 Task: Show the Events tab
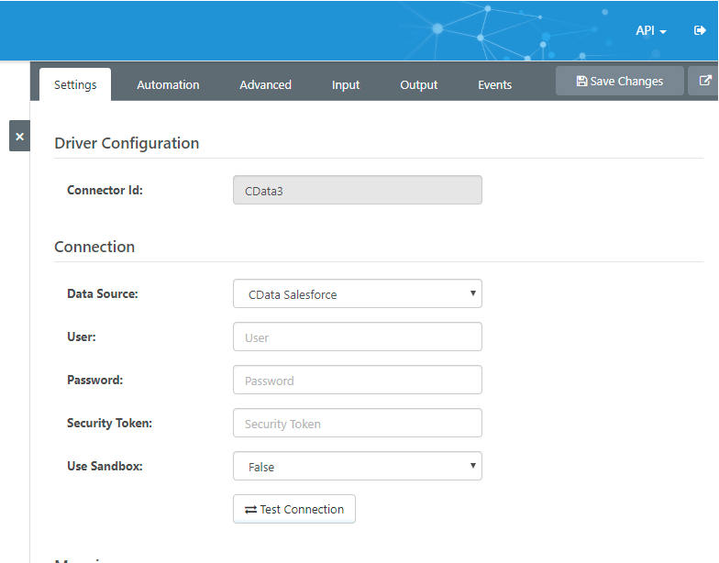pyautogui.click(x=494, y=85)
